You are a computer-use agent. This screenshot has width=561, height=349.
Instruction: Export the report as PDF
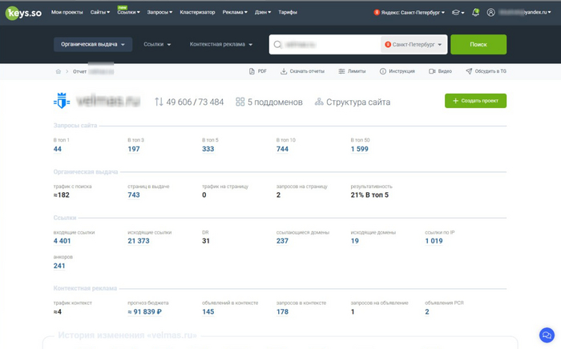click(258, 71)
